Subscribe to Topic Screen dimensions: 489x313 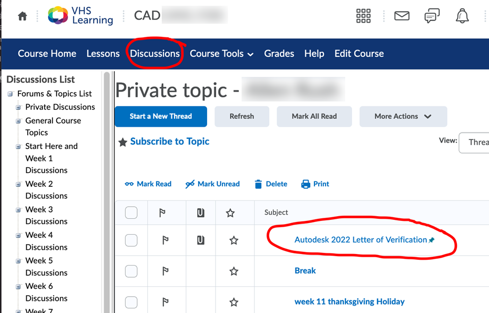click(x=170, y=142)
